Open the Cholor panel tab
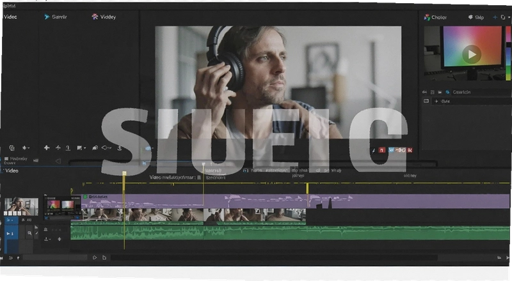The width and height of the screenshot is (512, 281). tap(435, 17)
